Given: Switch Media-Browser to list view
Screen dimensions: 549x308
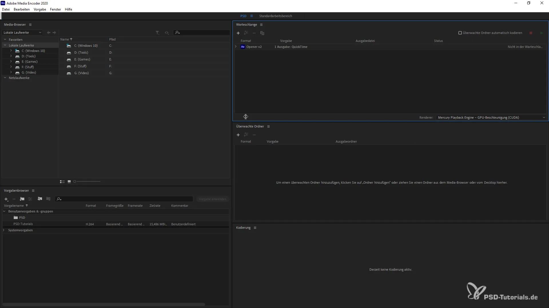Looking at the screenshot, I should coord(62,182).
